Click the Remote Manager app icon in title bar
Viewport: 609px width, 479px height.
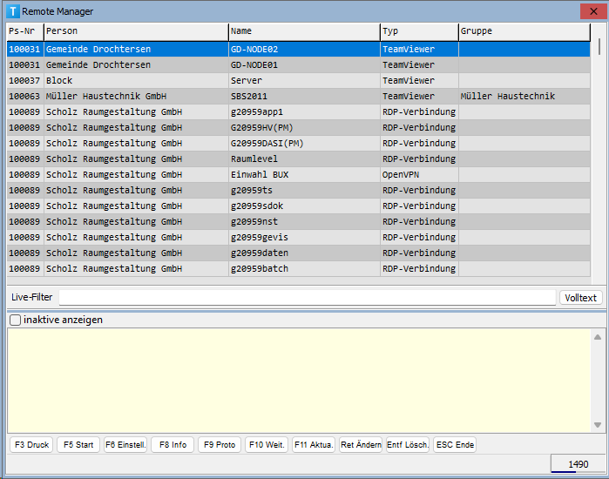[13, 11]
